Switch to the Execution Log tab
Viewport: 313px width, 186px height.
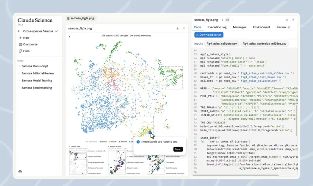(x=217, y=27)
